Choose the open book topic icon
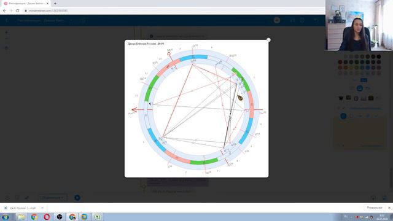The height and width of the screenshot is (221, 393). click(x=364, y=98)
